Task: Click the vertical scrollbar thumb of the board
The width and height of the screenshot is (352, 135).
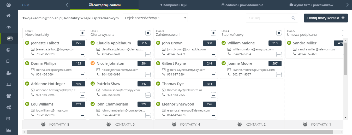Action: click(x=345, y=58)
